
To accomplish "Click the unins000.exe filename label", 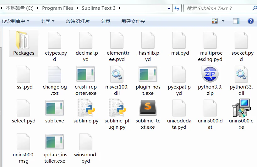I will pos(241,124).
